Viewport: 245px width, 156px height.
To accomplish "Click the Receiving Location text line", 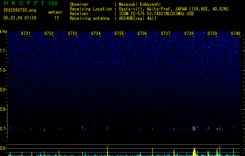I will click(156, 9).
